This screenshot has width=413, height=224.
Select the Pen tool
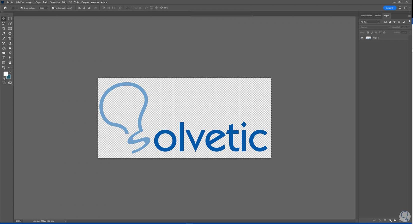tap(10, 53)
